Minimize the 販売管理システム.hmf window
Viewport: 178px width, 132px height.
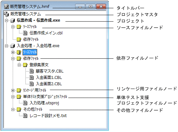[x=80, y=7]
